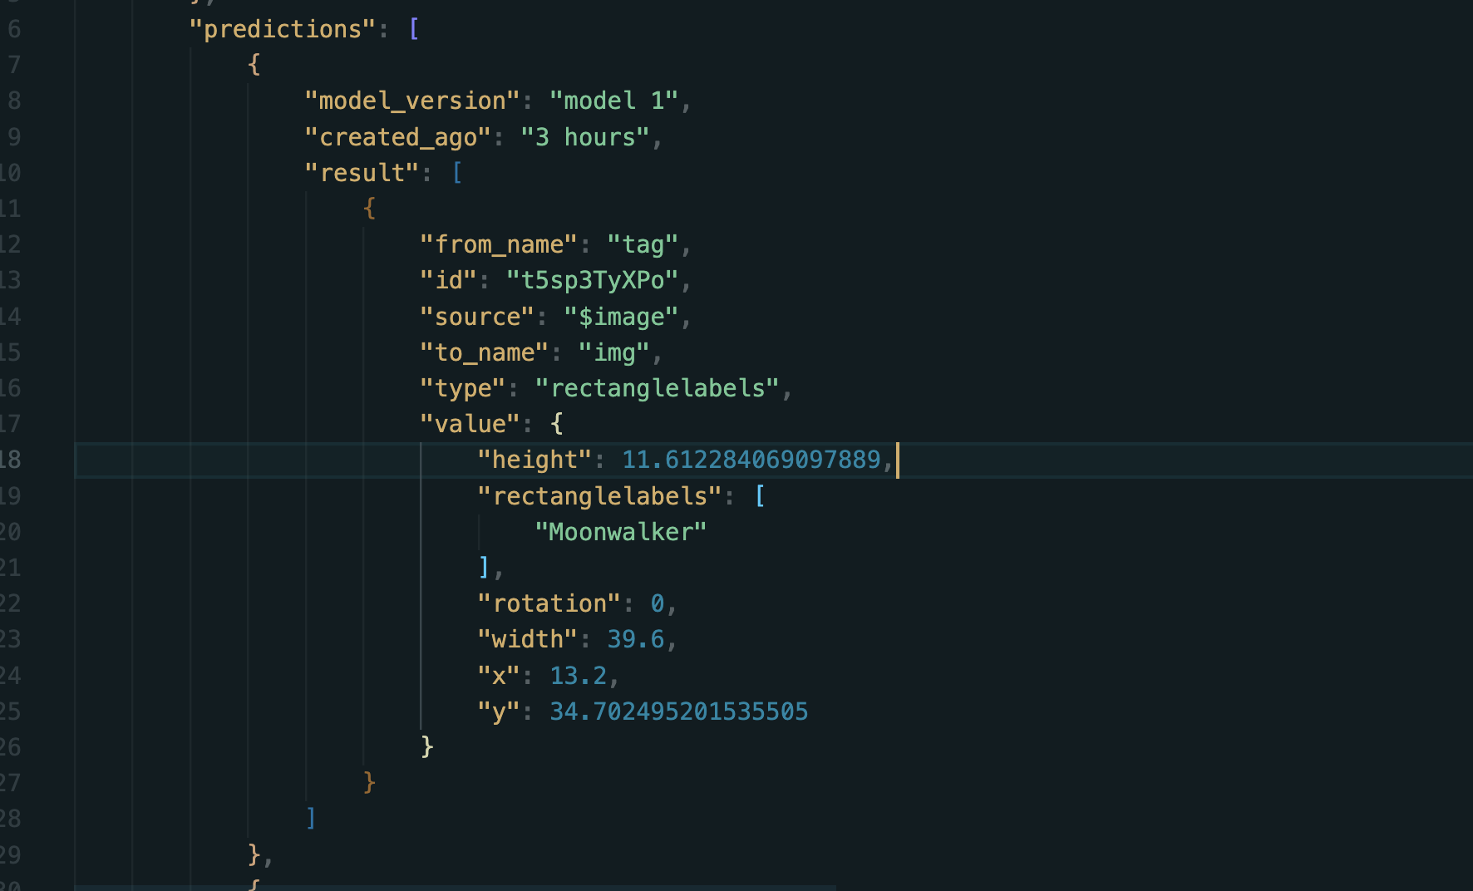Click the "Moonwalker" label string
The width and height of the screenshot is (1473, 891).
(x=620, y=531)
